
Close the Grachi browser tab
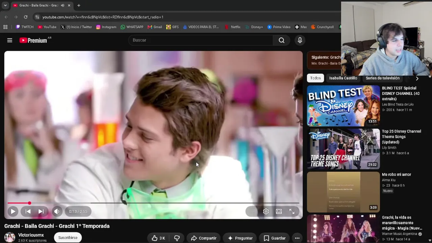click(x=69, y=5)
